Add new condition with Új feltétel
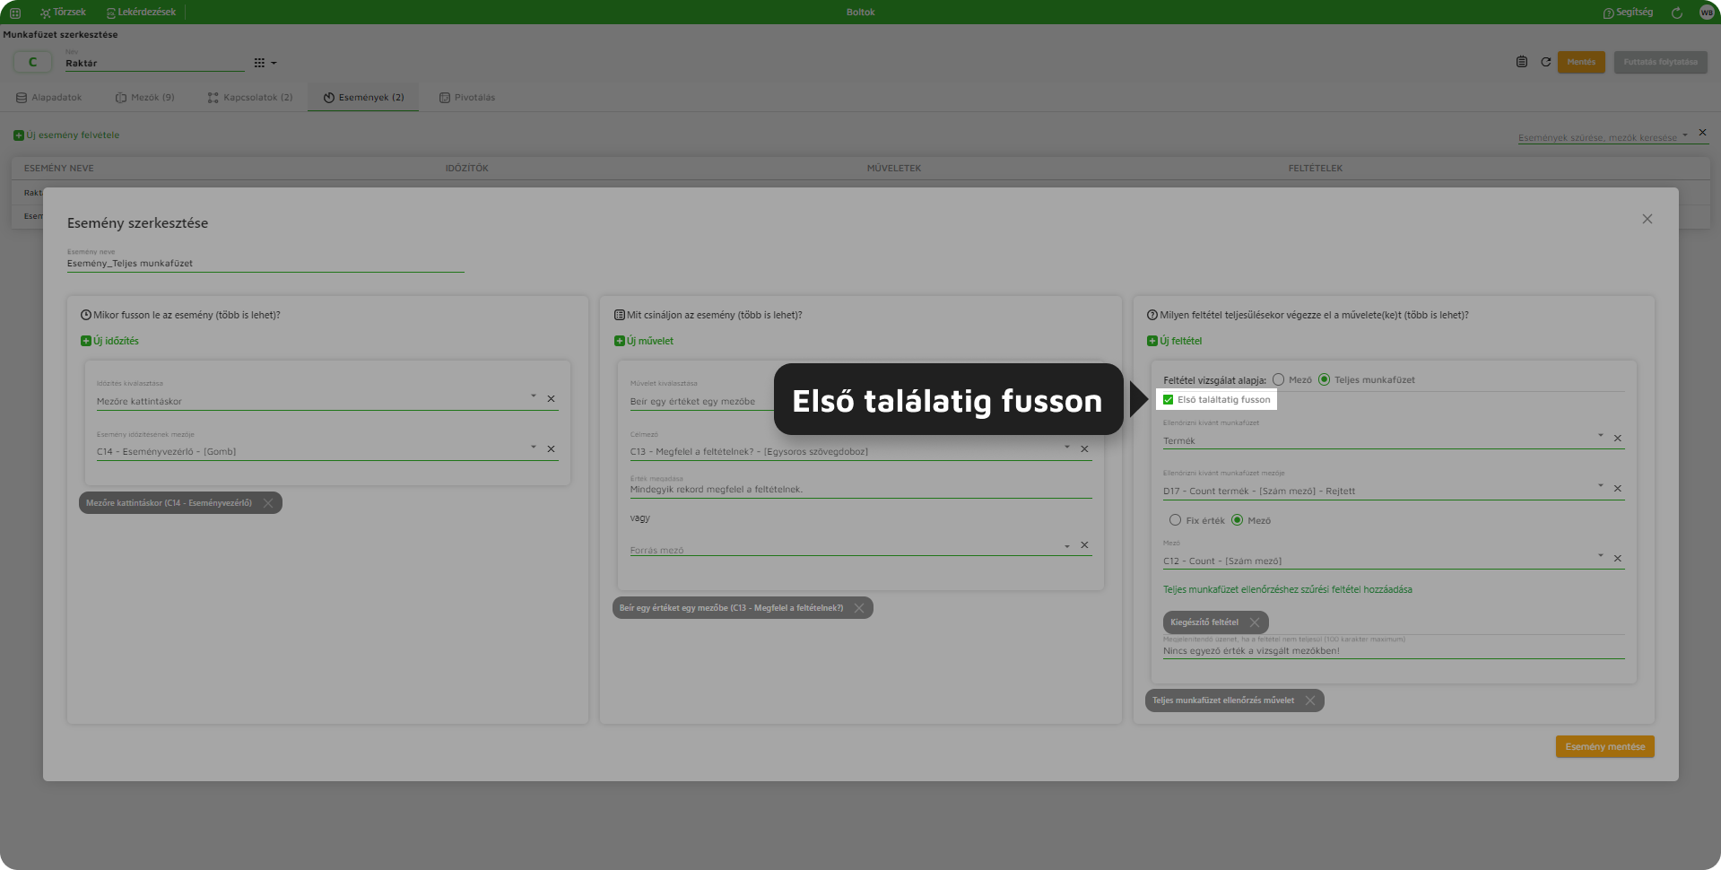The width and height of the screenshot is (1721, 870). pyautogui.click(x=1175, y=341)
